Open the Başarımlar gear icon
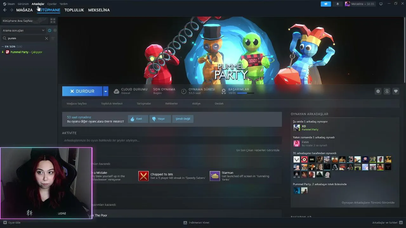The image size is (406, 228). pos(224,91)
